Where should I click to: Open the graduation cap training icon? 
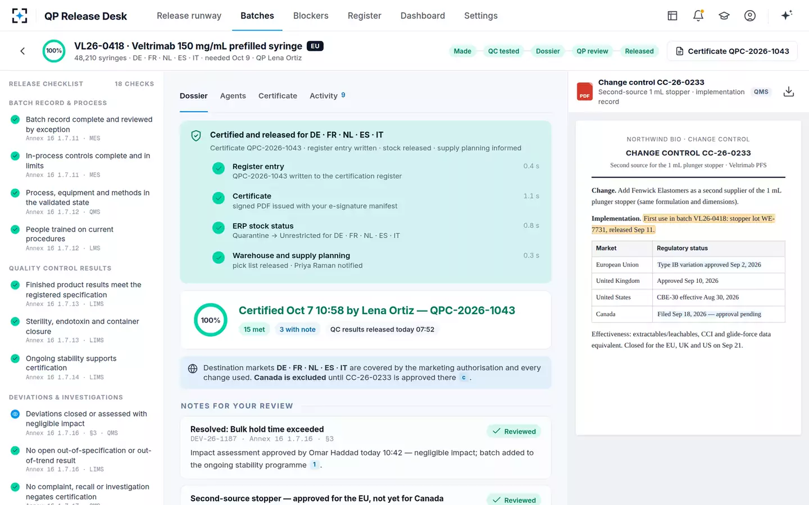click(724, 16)
